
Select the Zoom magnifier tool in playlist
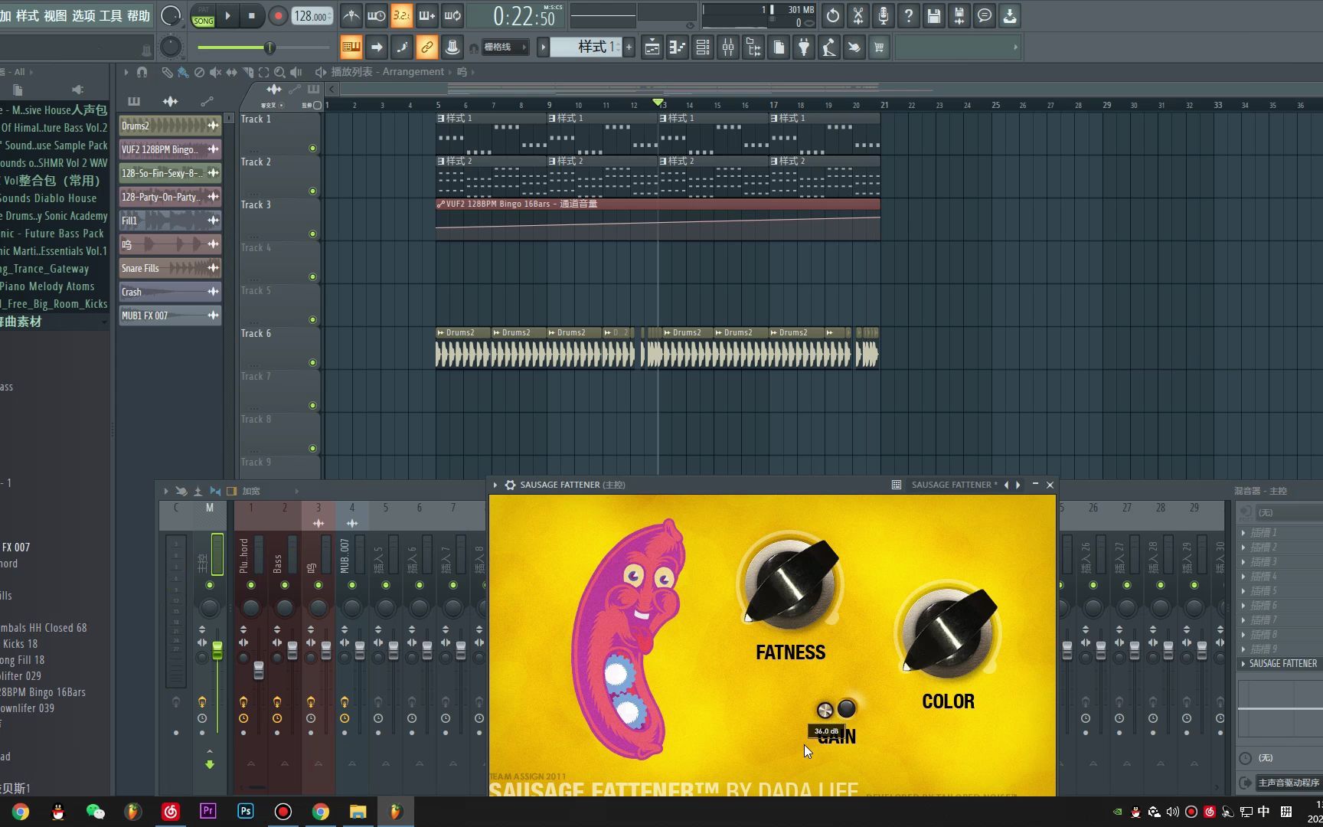click(279, 72)
